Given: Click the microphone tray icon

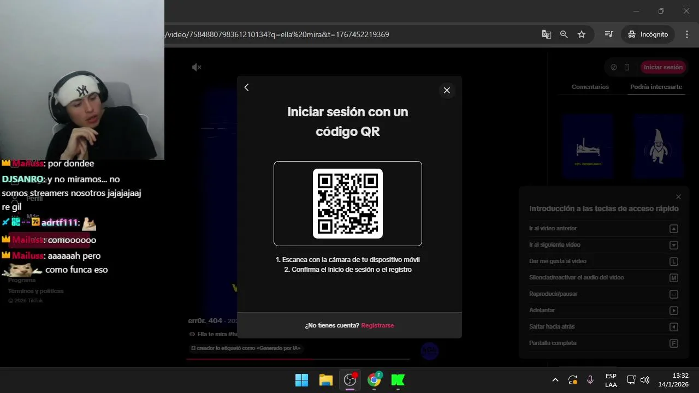Looking at the screenshot, I should (x=590, y=380).
